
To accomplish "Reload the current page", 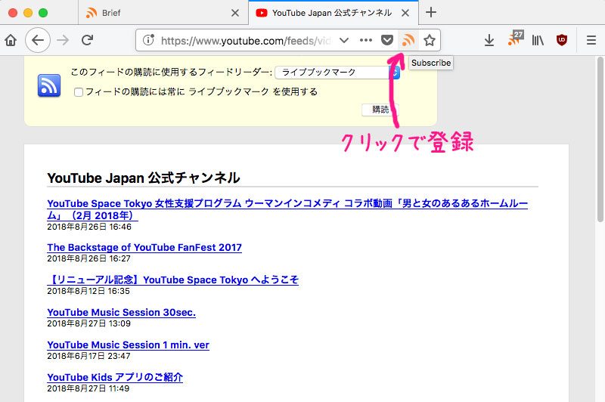I will (88, 40).
